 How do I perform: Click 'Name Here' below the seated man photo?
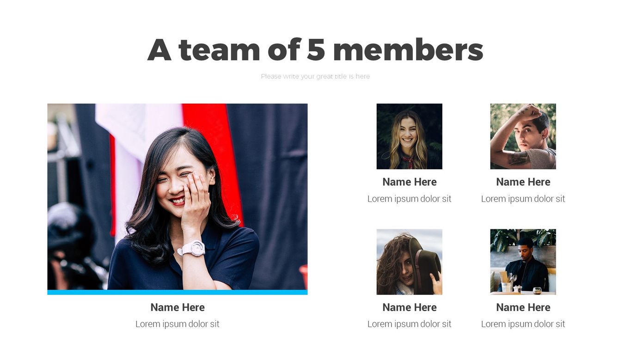click(523, 307)
